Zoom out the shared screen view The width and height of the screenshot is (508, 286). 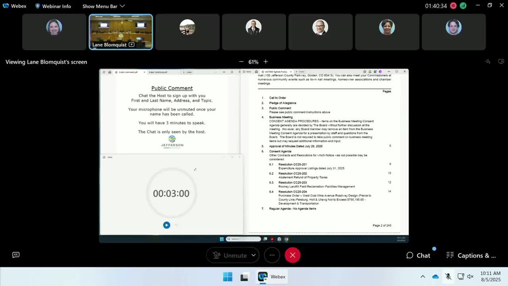pos(241,62)
